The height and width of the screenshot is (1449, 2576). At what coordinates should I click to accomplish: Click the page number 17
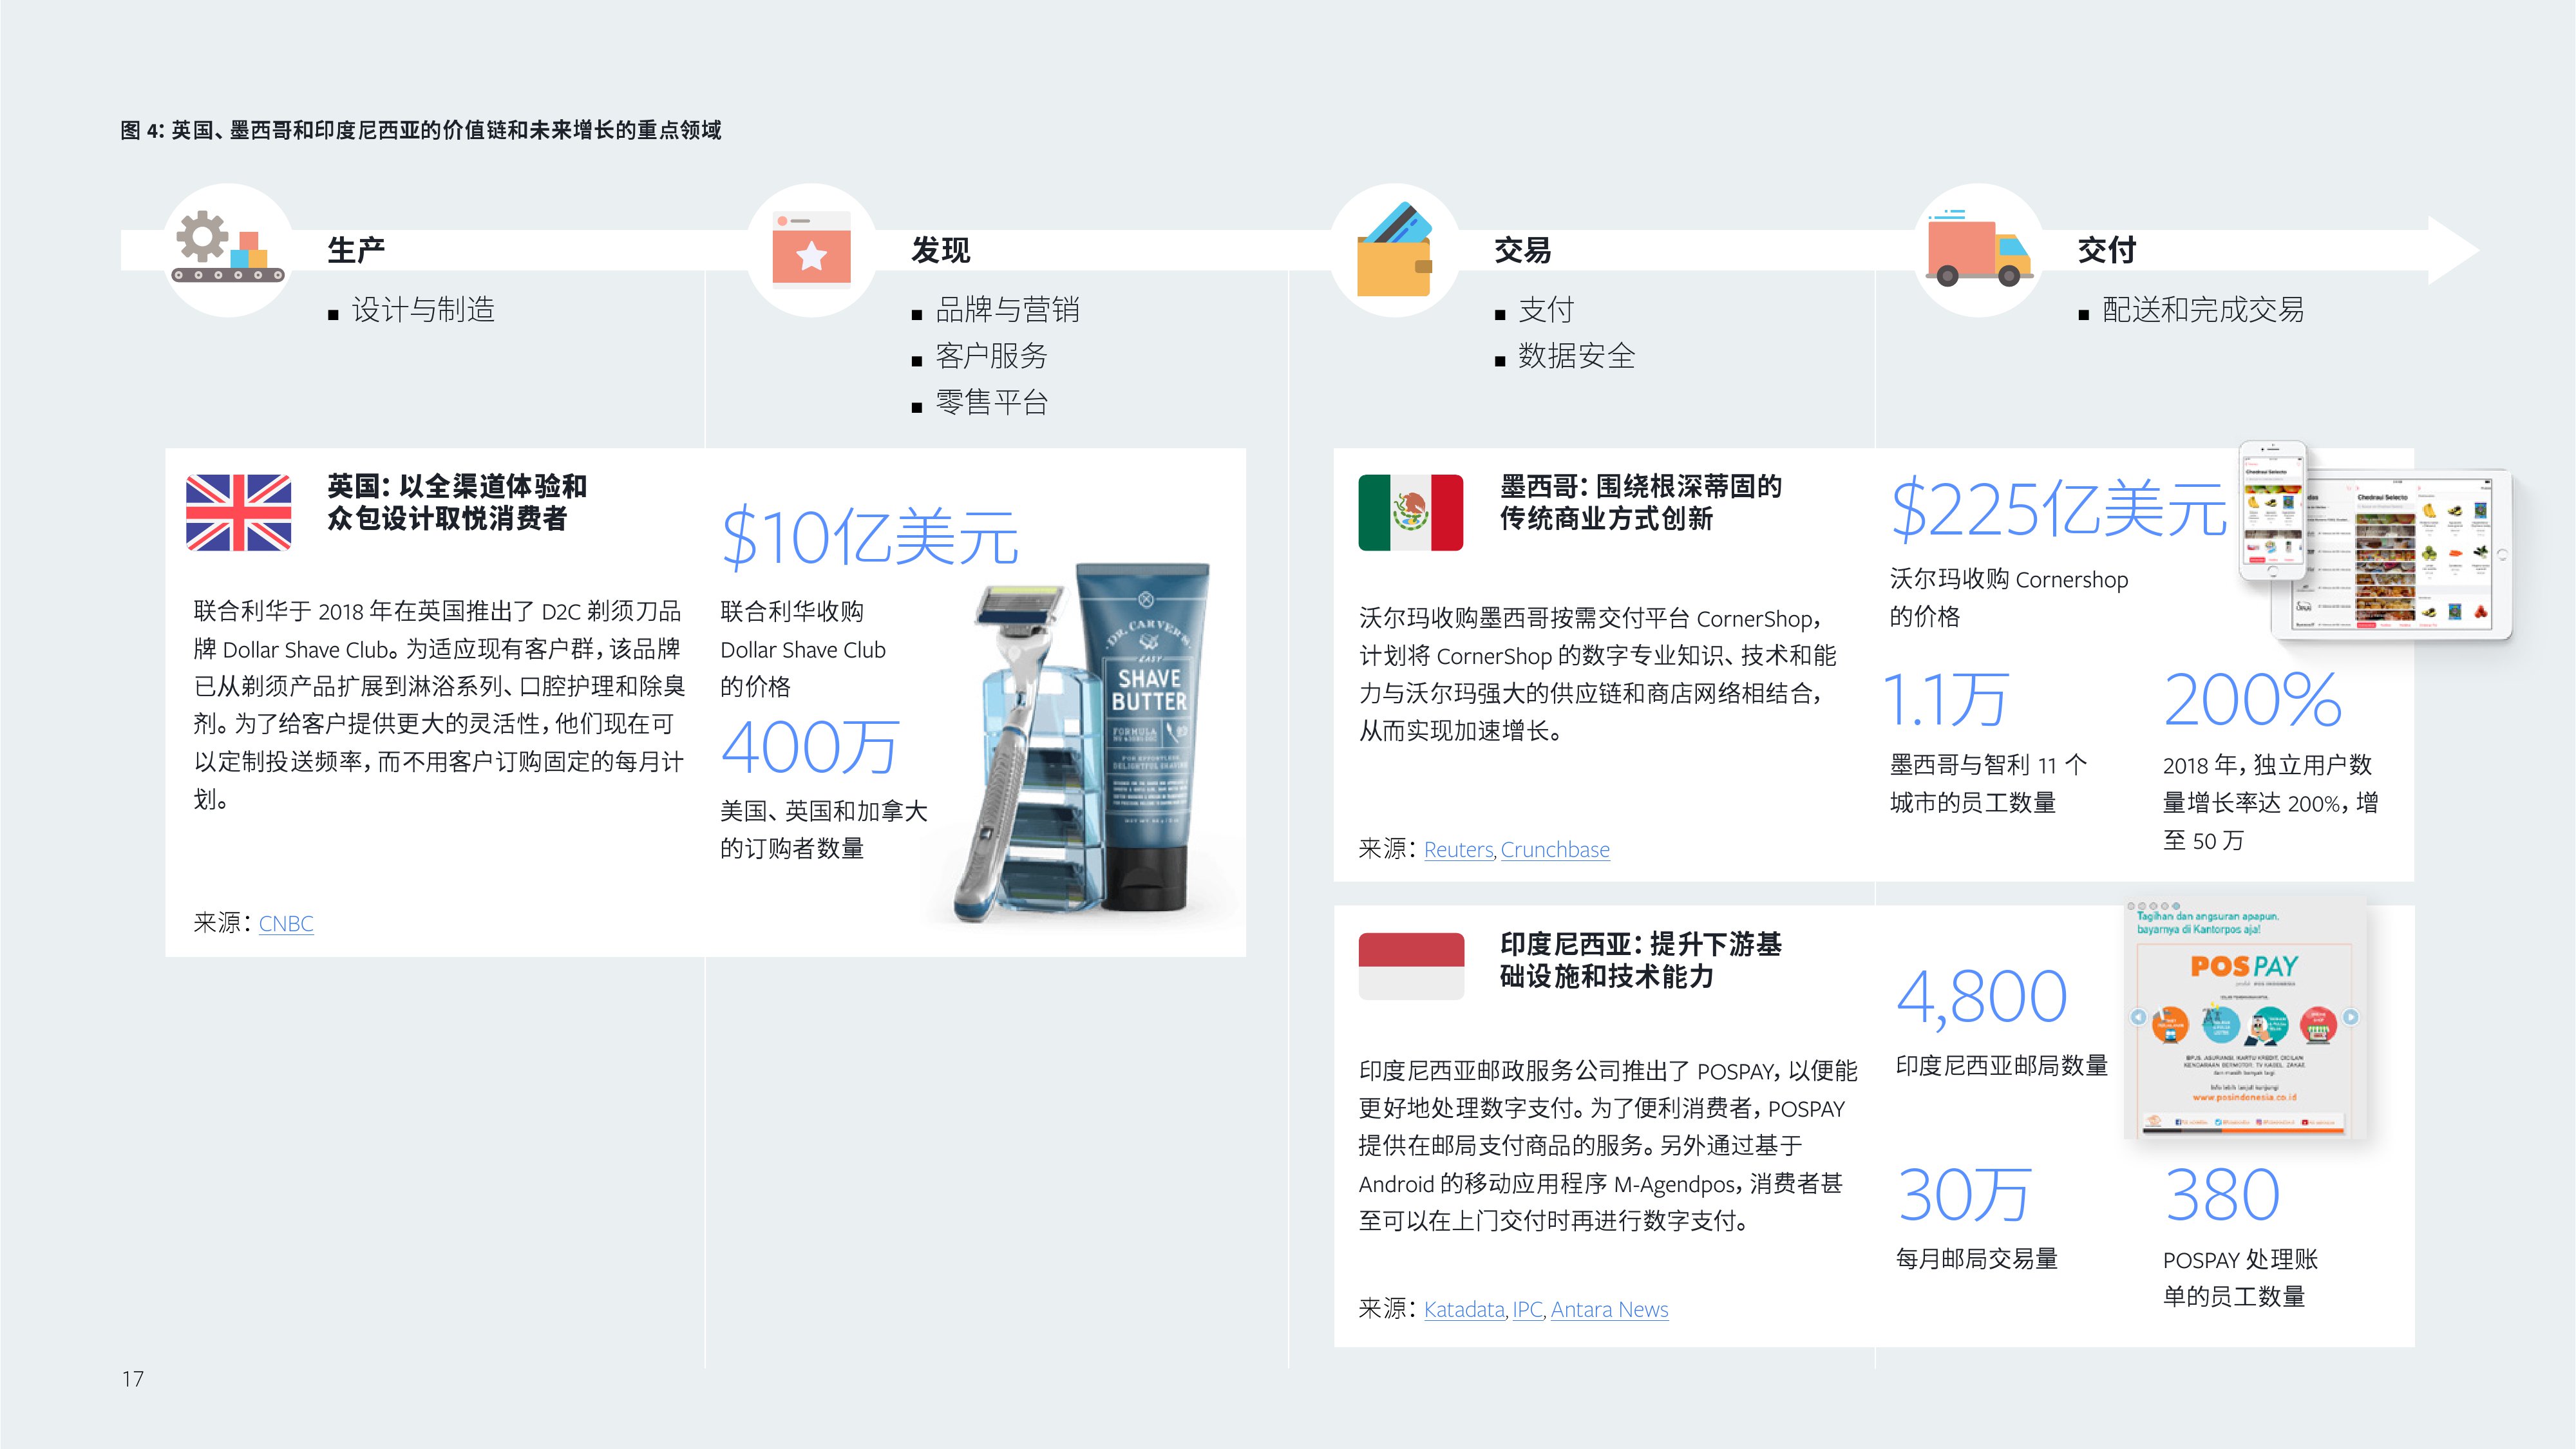click(133, 1379)
